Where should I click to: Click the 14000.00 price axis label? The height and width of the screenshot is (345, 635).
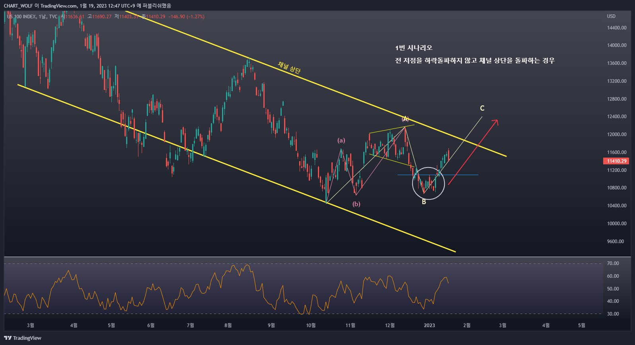click(x=617, y=45)
